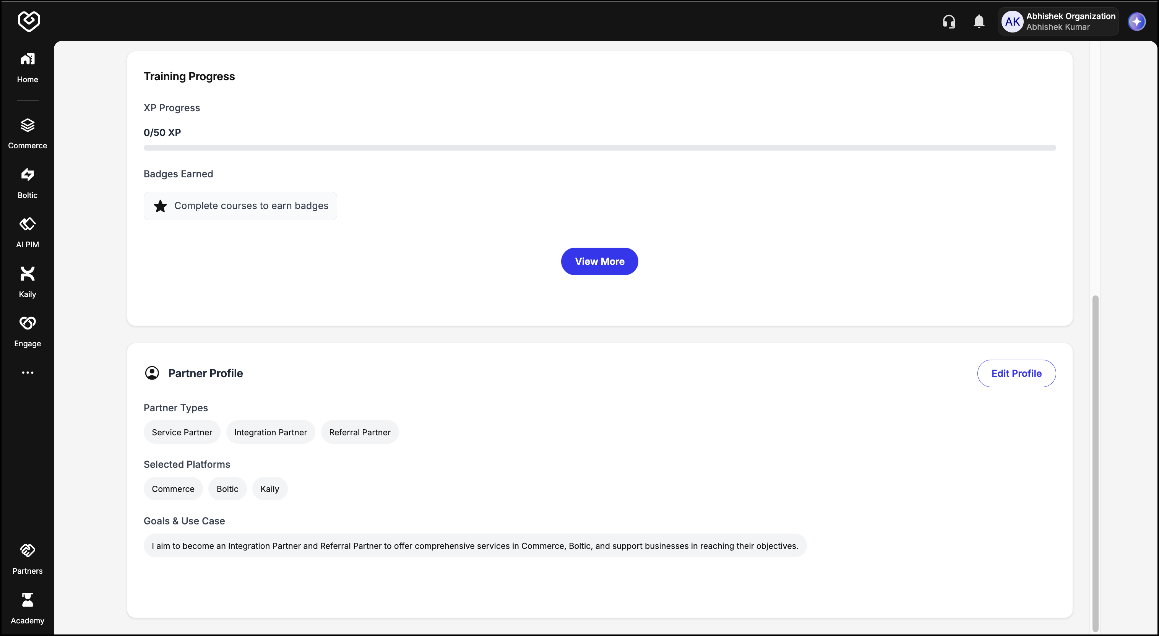Image resolution: width=1159 pixels, height=636 pixels.
Task: Go to Home in the sidebar
Action: point(28,68)
